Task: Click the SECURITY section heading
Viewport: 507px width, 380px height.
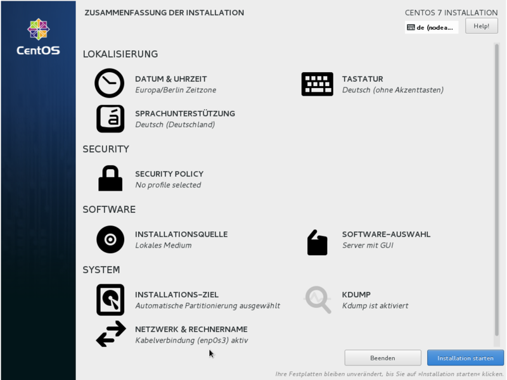Action: [x=106, y=149]
